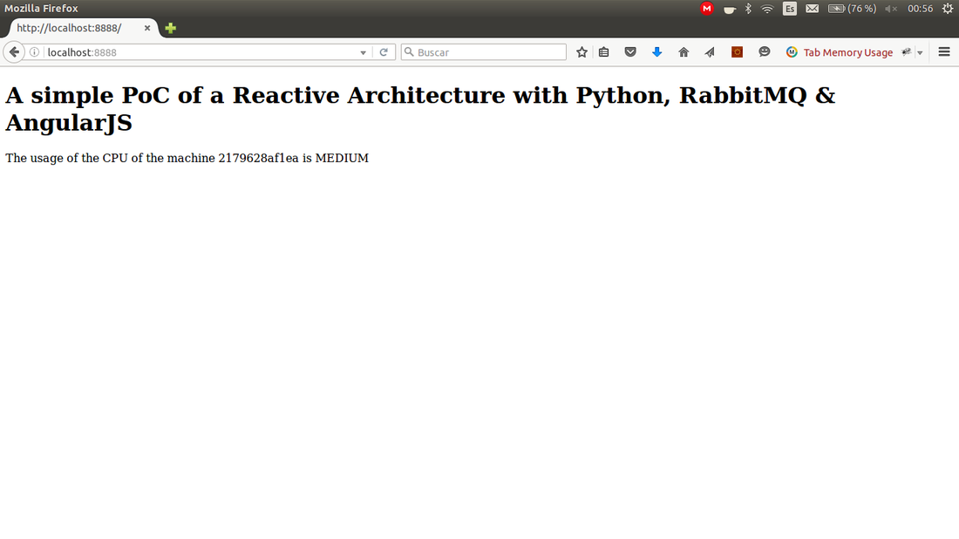
Task: Click the search magnifier icon
Action: click(x=409, y=52)
